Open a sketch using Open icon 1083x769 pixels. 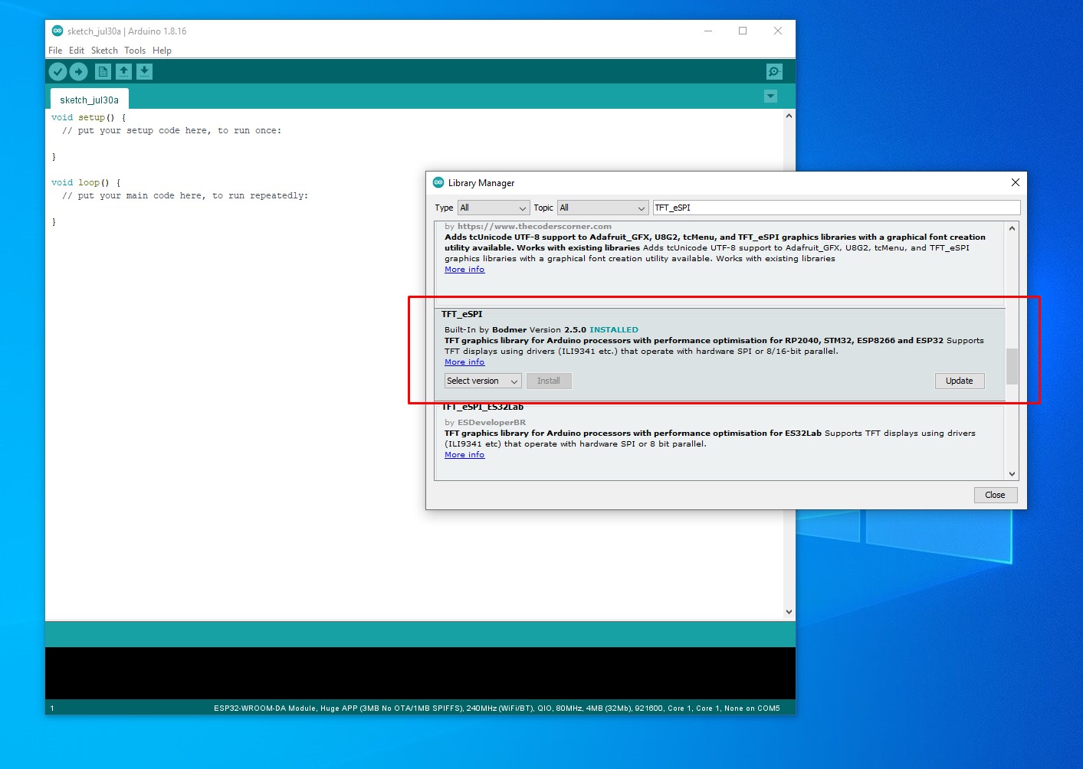(123, 71)
